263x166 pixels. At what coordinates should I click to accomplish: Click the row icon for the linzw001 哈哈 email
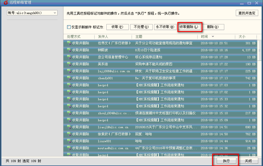pyautogui.click(x=69, y=141)
